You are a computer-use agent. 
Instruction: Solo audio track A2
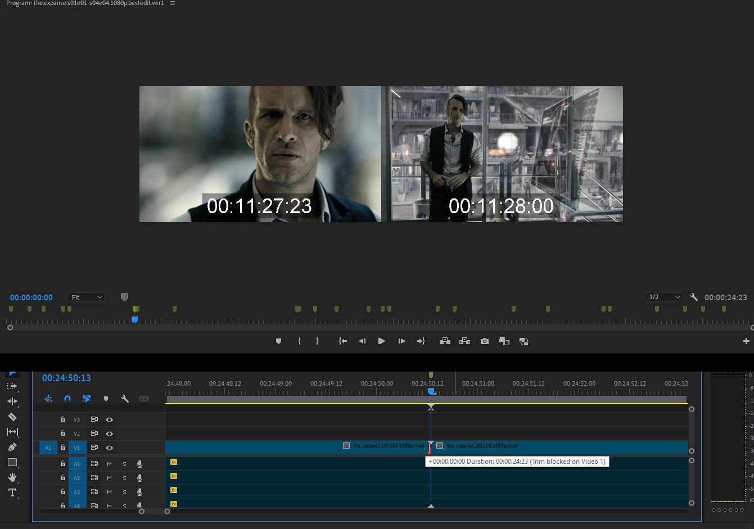click(x=124, y=478)
